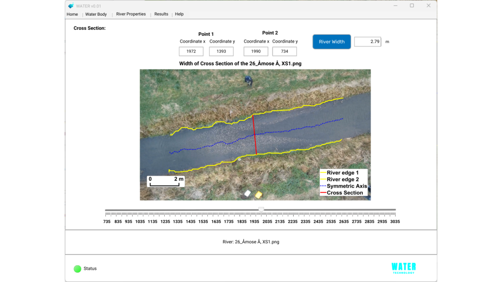502x282 pixels.
Task: Select the Point 2 Coordinate y field
Action: 284,51
